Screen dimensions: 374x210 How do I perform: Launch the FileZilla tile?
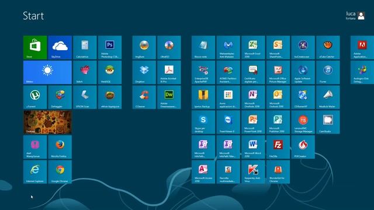click(278, 147)
